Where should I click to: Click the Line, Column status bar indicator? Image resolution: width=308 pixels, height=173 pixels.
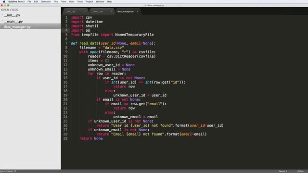8,171
